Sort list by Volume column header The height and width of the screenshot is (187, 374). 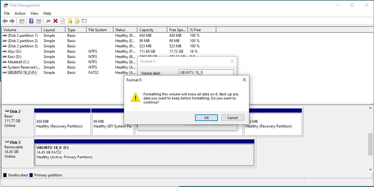[21, 30]
